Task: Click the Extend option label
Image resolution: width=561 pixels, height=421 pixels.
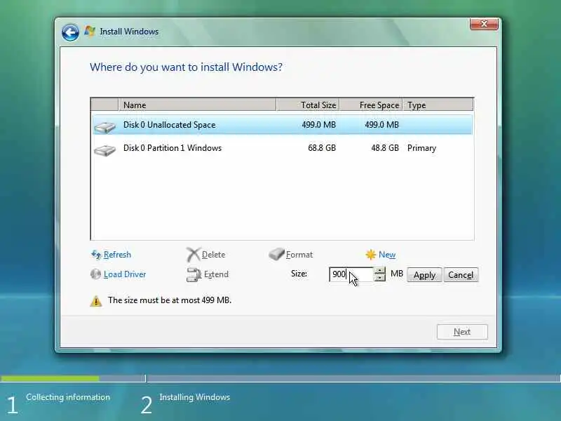Action: pos(216,274)
